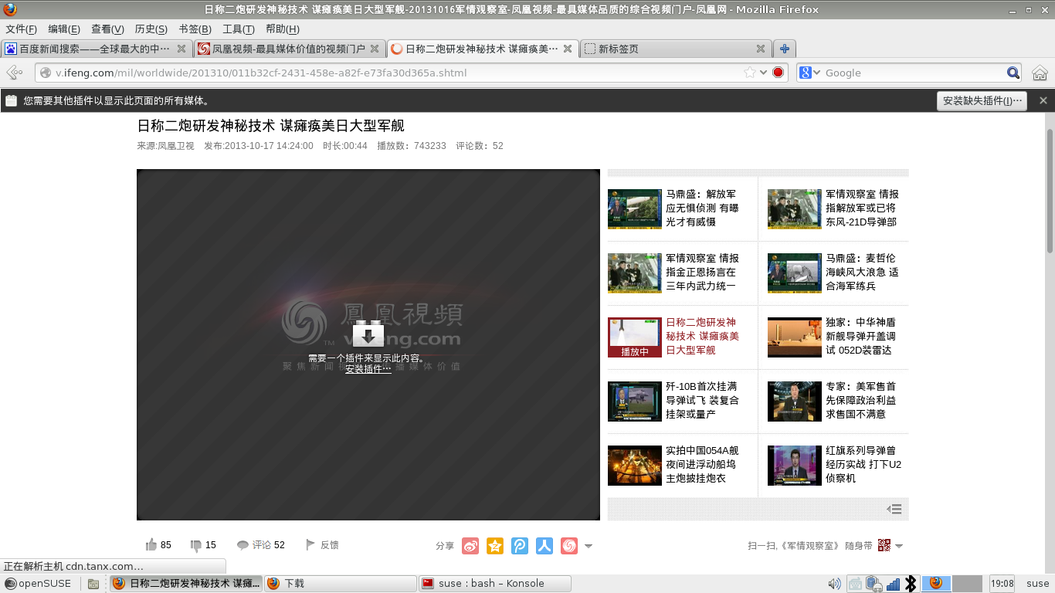The height and width of the screenshot is (593, 1055).
Task: Switch to the Konsole taskbar window
Action: coord(494,584)
